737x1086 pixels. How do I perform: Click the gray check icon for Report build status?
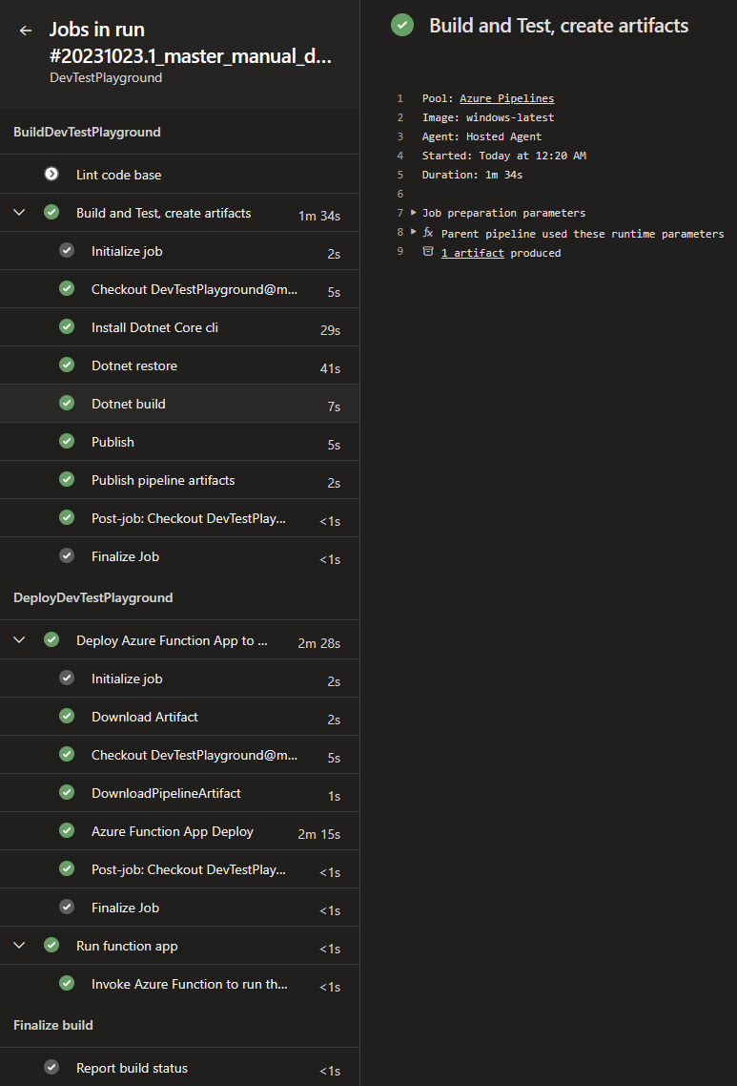[x=51, y=1067]
